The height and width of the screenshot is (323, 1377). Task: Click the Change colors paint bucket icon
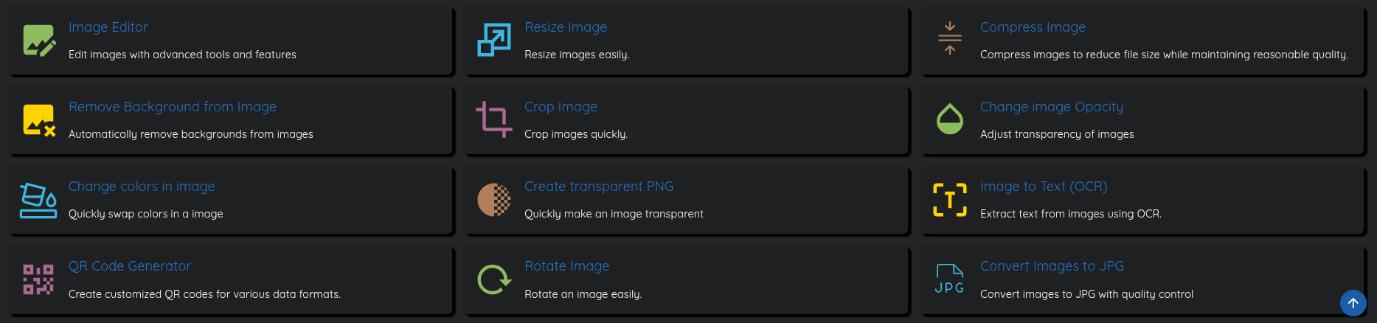coord(38,200)
